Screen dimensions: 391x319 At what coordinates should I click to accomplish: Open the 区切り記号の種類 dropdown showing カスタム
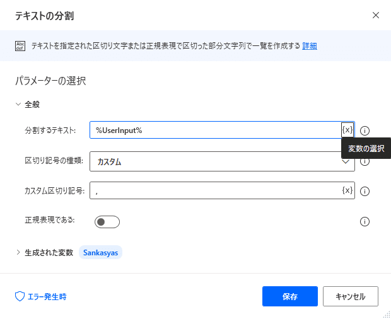222,161
